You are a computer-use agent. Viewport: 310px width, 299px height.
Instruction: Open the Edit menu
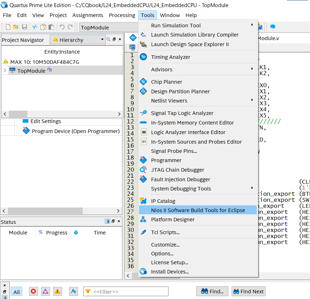pos(22,15)
